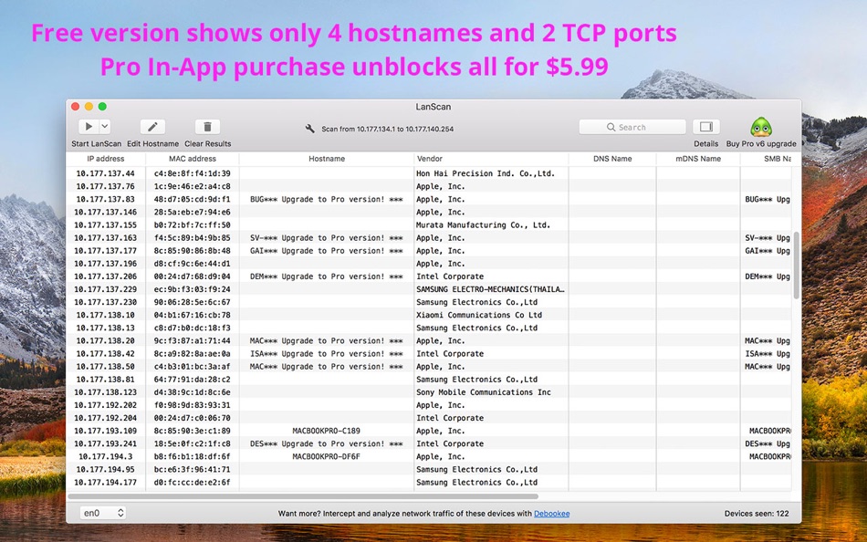The height and width of the screenshot is (542, 867).
Task: Sort by the MAC address column header
Action: click(193, 159)
